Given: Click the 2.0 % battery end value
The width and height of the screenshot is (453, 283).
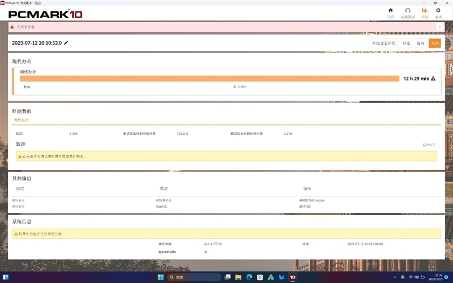Looking at the screenshot, I should tap(288, 134).
